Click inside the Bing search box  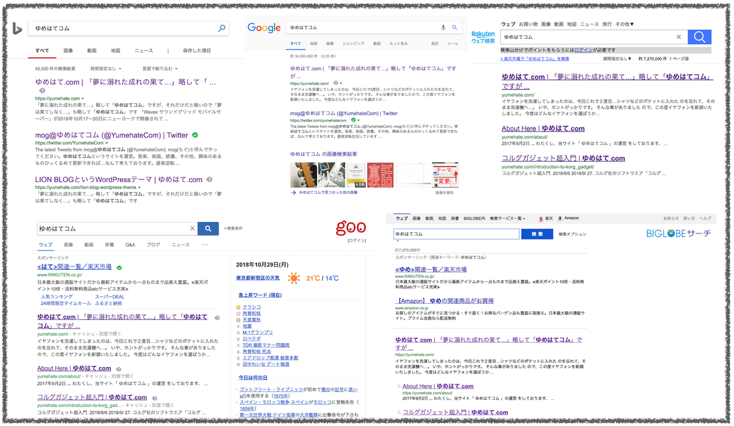(122, 28)
